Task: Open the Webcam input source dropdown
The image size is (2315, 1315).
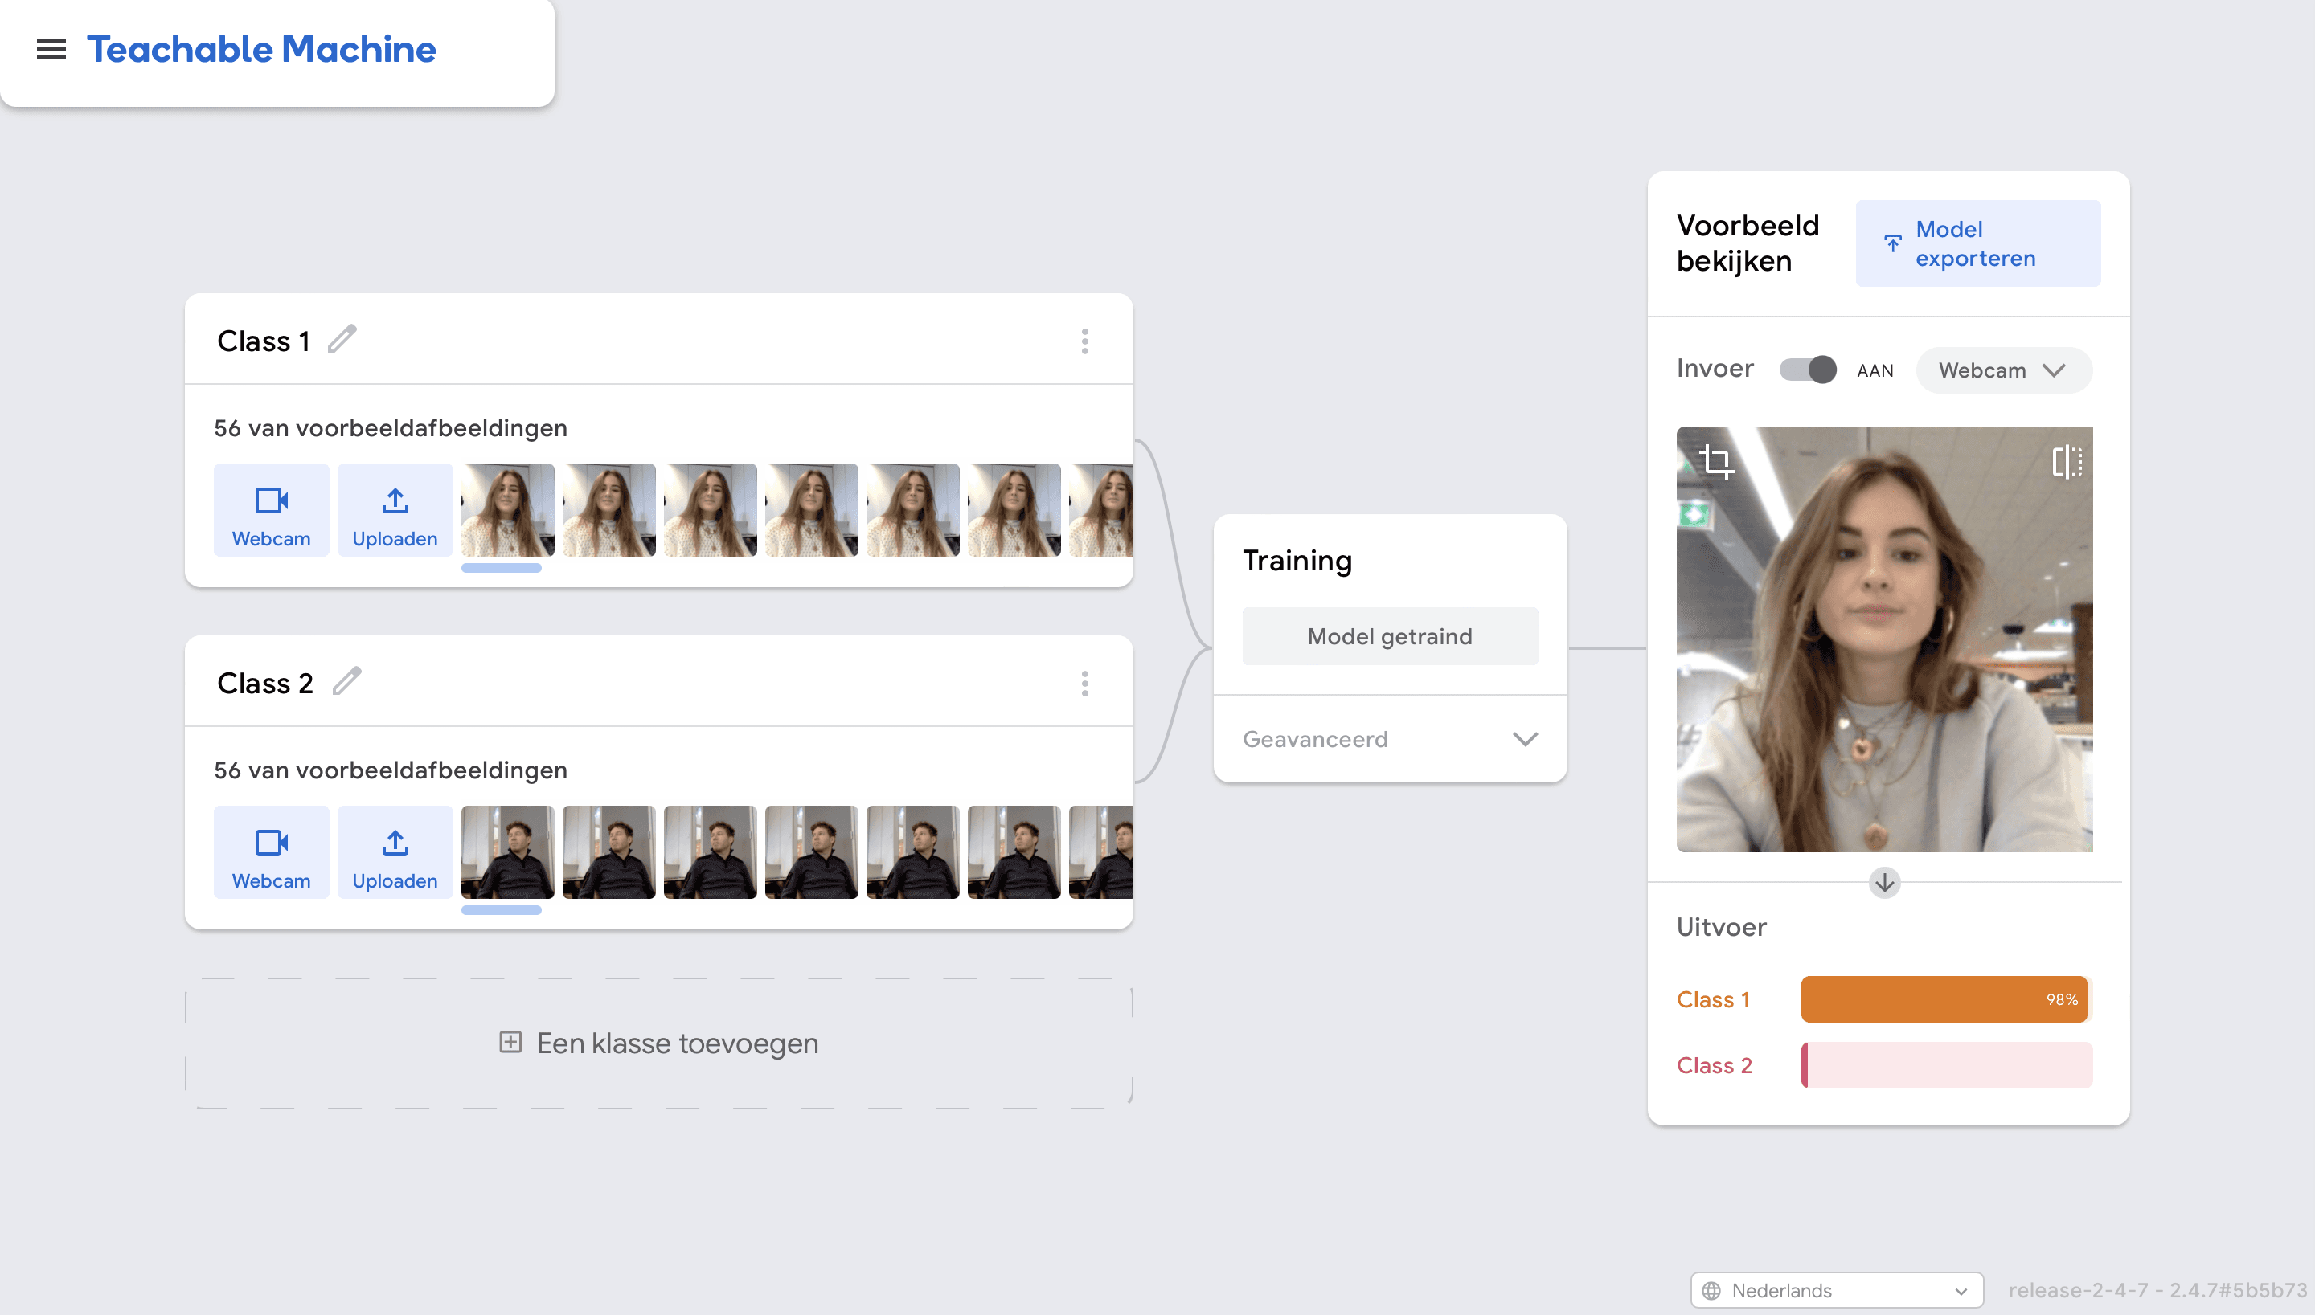Action: [x=2002, y=370]
